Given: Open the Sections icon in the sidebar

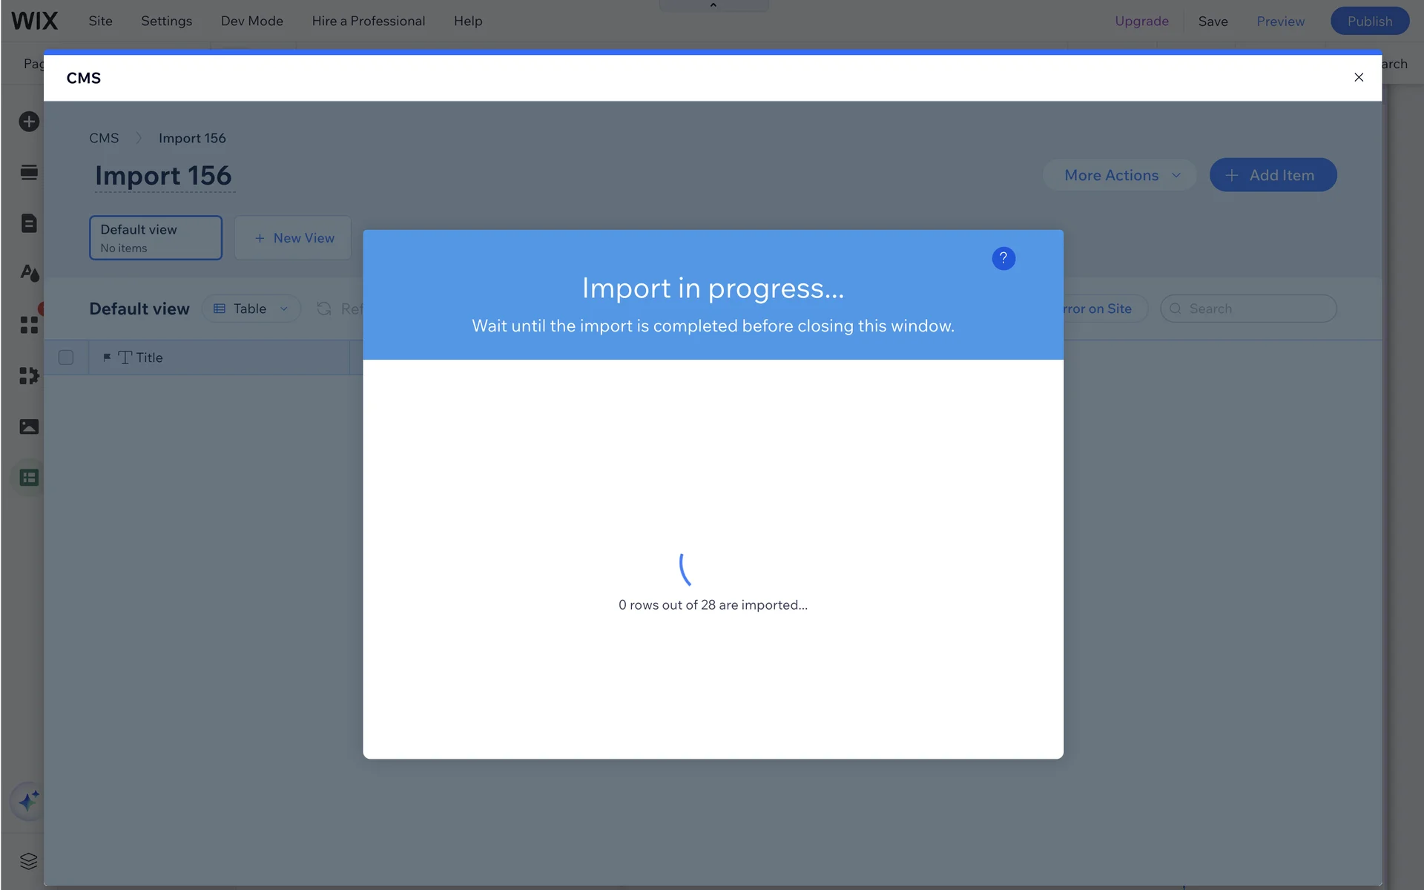Looking at the screenshot, I should (29, 173).
